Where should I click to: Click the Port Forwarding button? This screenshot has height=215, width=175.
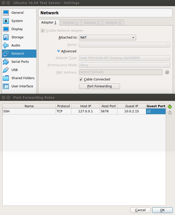100,86
